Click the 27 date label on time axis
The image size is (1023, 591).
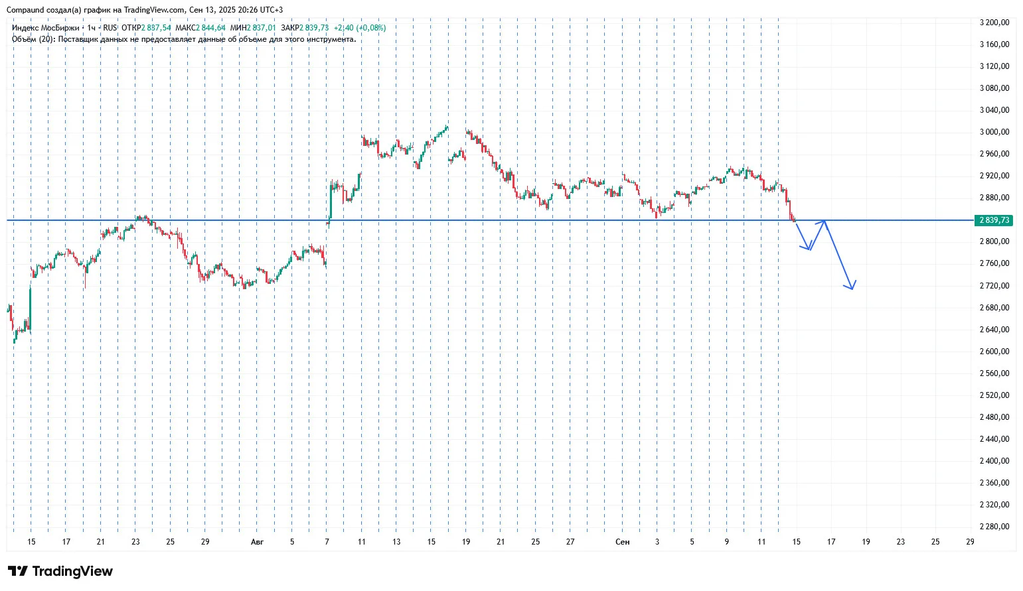click(570, 542)
